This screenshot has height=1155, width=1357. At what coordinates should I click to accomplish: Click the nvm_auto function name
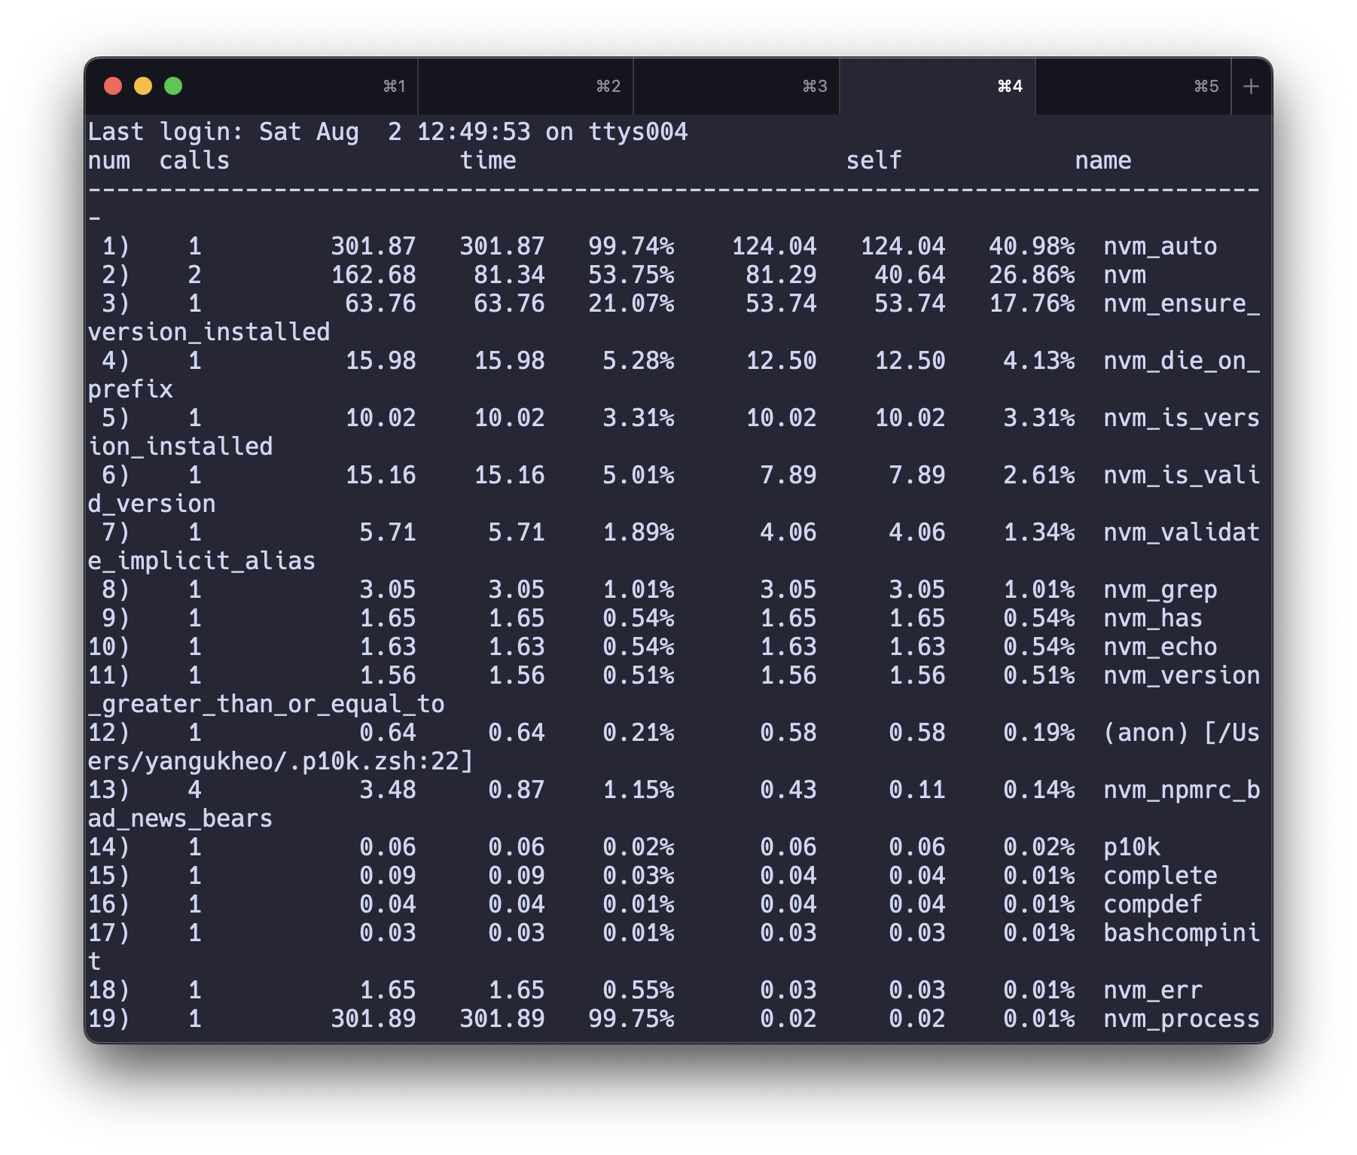pyautogui.click(x=1160, y=246)
